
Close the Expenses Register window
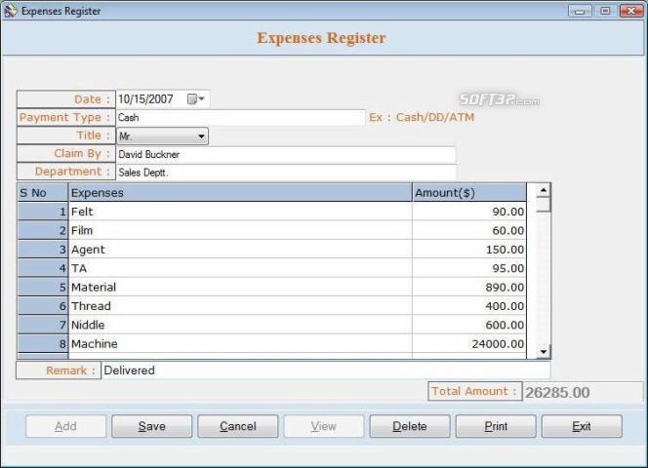click(x=631, y=11)
